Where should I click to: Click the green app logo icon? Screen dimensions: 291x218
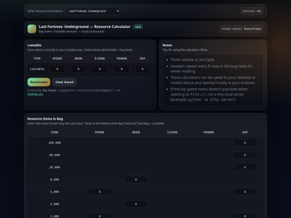pyautogui.click(x=32, y=29)
